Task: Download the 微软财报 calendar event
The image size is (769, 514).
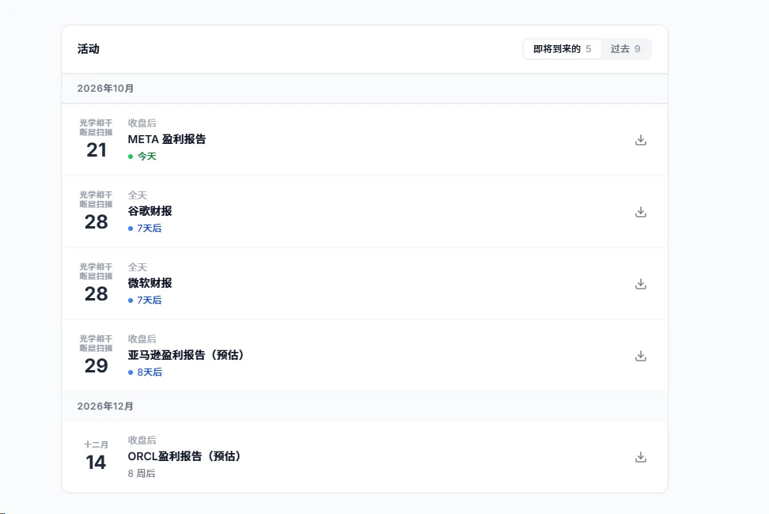Action: pyautogui.click(x=641, y=284)
